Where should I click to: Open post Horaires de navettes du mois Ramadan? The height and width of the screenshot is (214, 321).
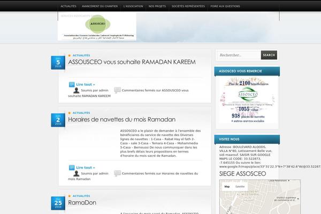point(121,119)
